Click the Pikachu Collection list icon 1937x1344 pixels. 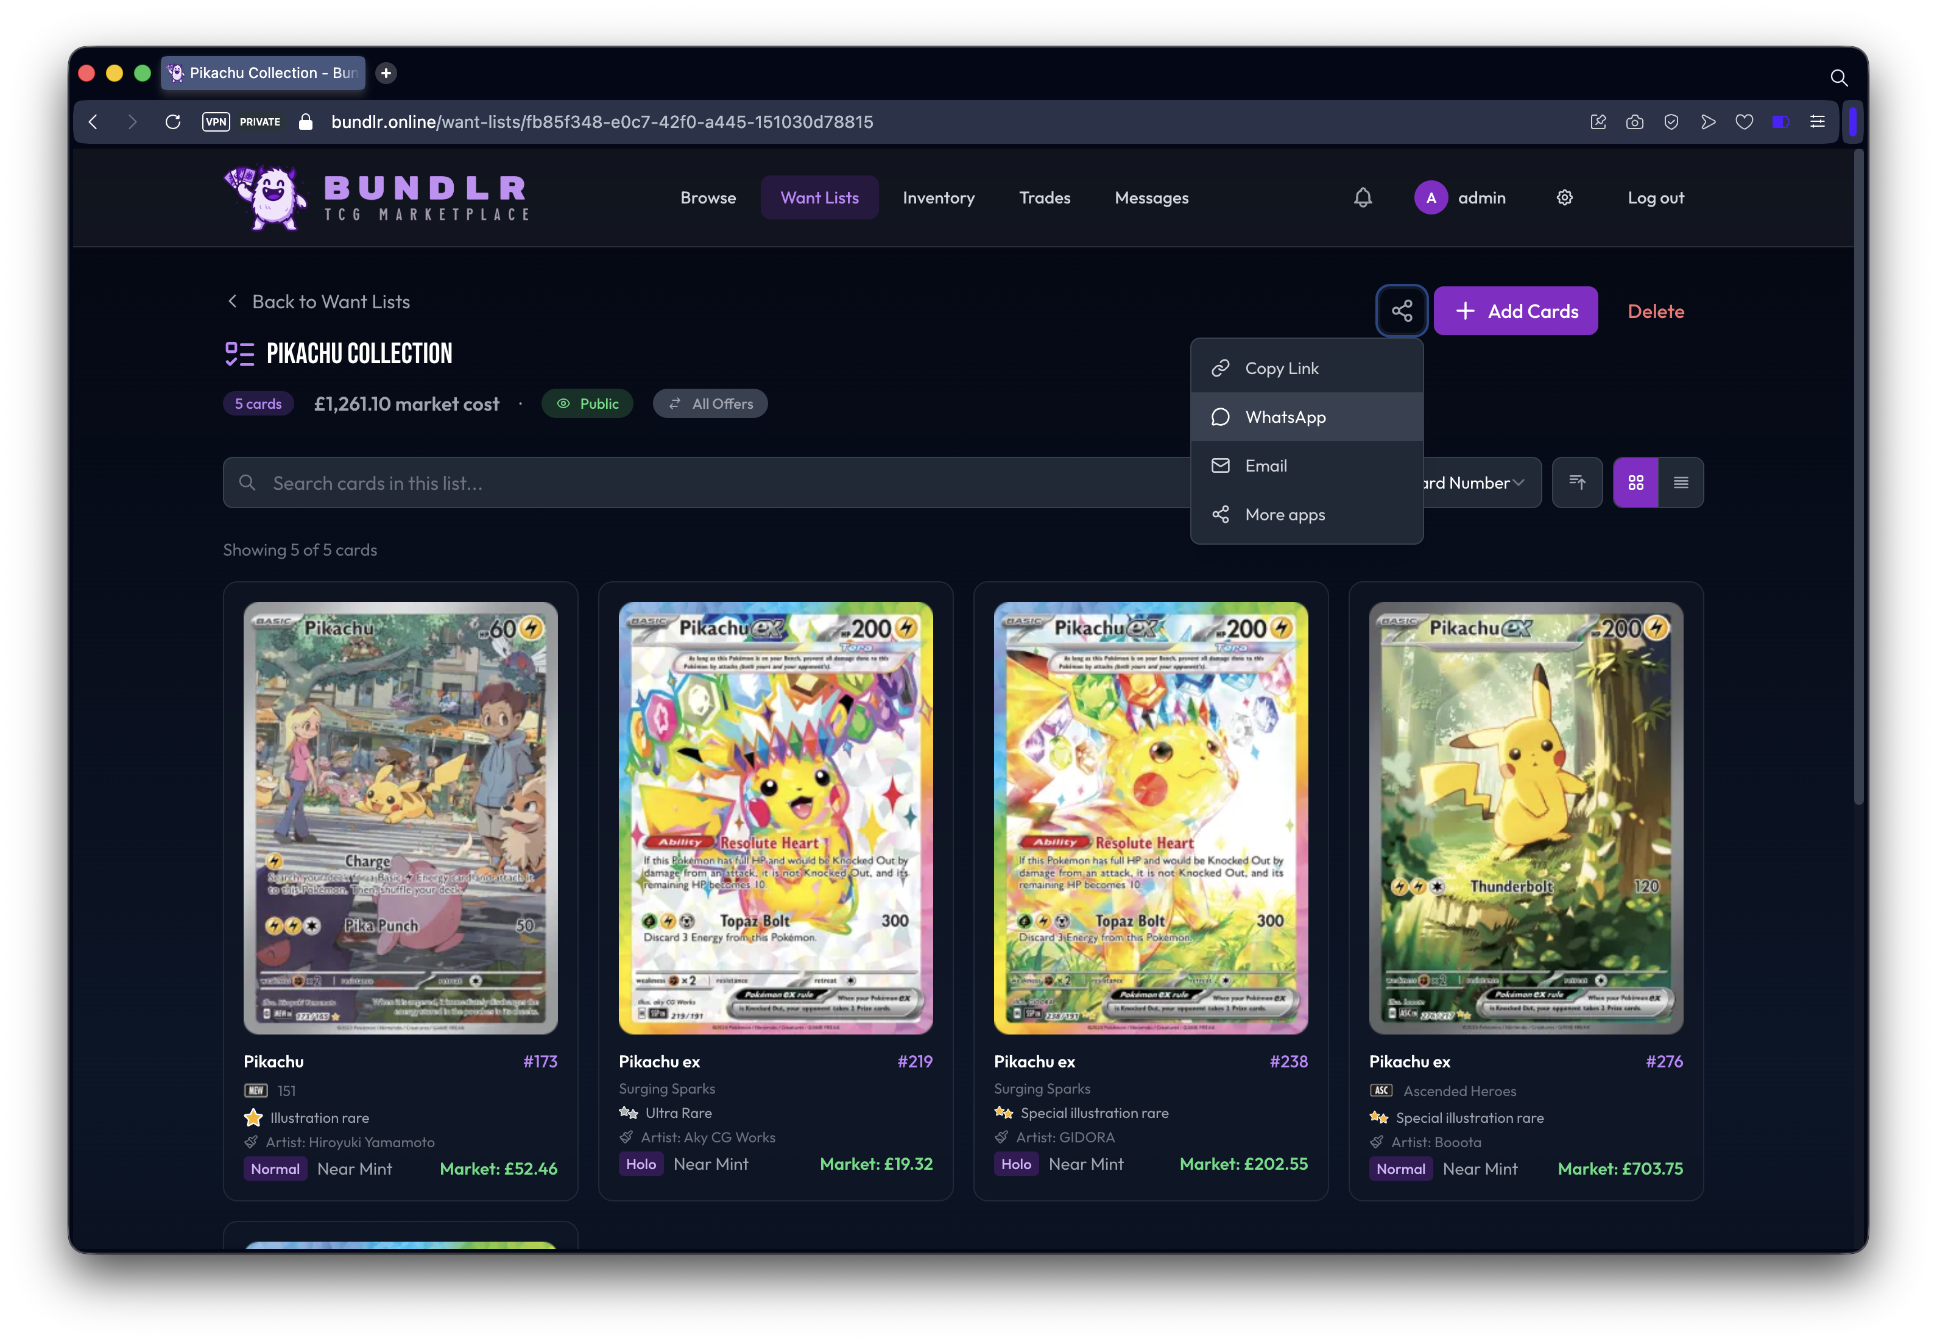click(x=239, y=354)
